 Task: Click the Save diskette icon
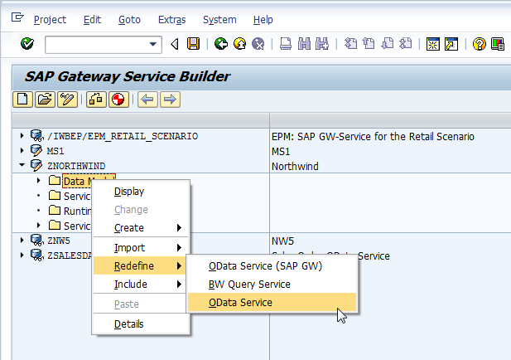click(193, 44)
